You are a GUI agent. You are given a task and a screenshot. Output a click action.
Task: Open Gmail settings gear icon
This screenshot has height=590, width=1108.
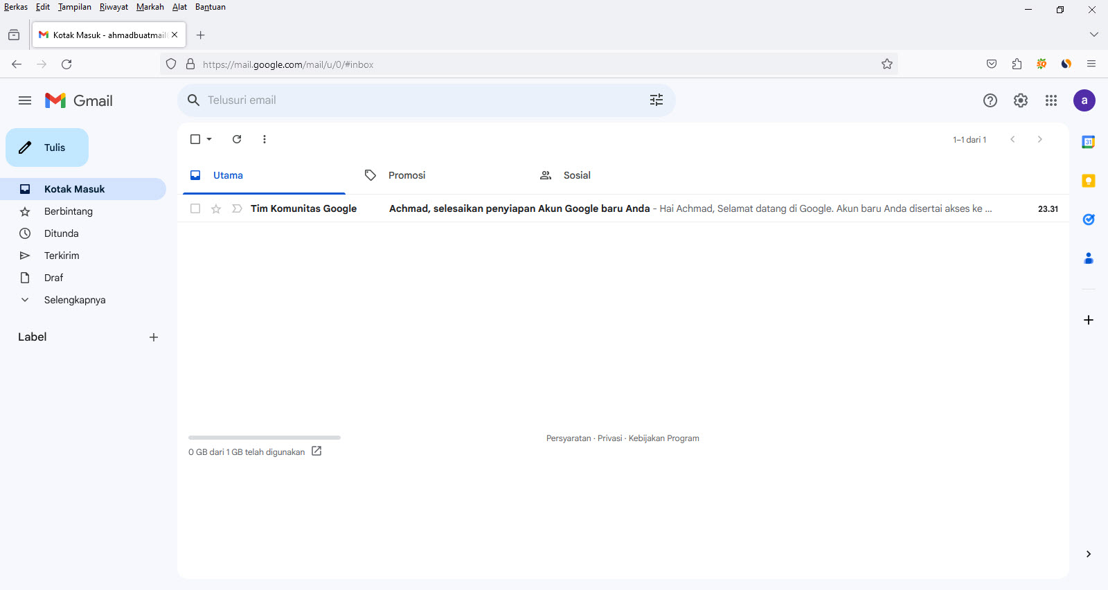(1020, 100)
